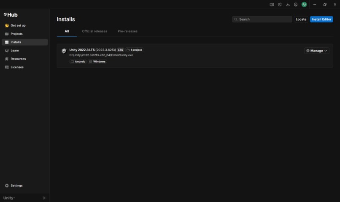The image size is (340, 202).
Task: Open Get set up in sidebar
Action: pyautogui.click(x=25, y=25)
